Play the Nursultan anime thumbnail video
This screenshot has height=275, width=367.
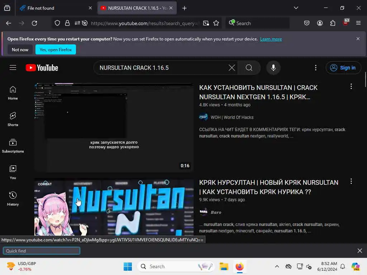pos(114,207)
